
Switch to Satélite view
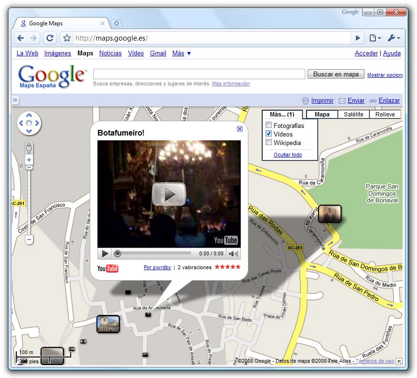click(353, 115)
